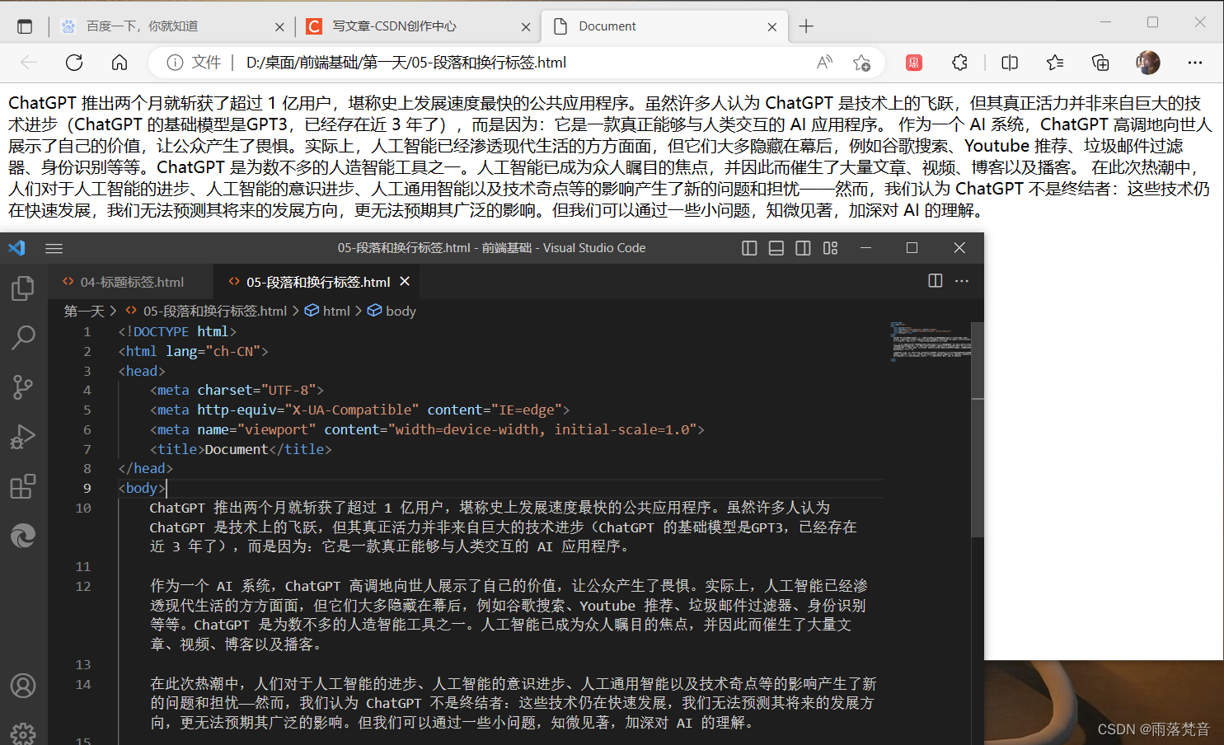Open the Search view in VS Code
The height and width of the screenshot is (745, 1224).
coord(23,337)
